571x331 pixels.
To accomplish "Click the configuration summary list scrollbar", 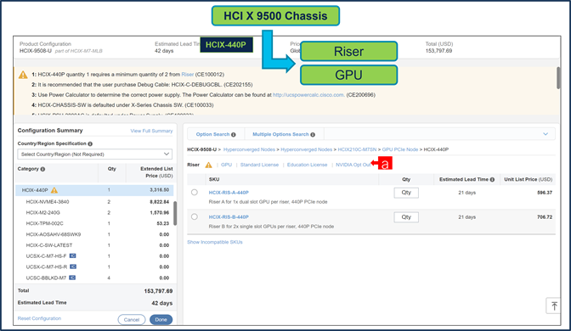I will 175,213.
